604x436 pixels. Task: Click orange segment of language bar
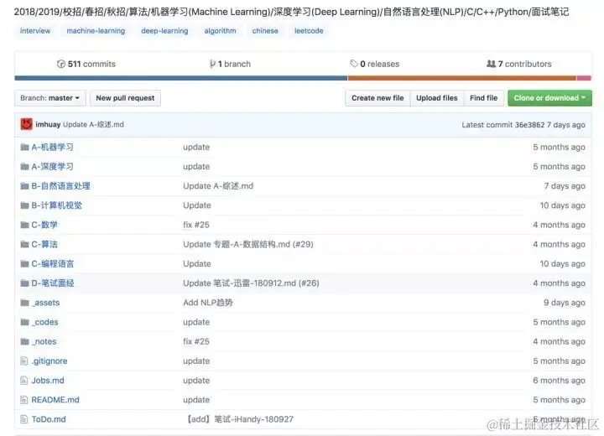pos(462,78)
